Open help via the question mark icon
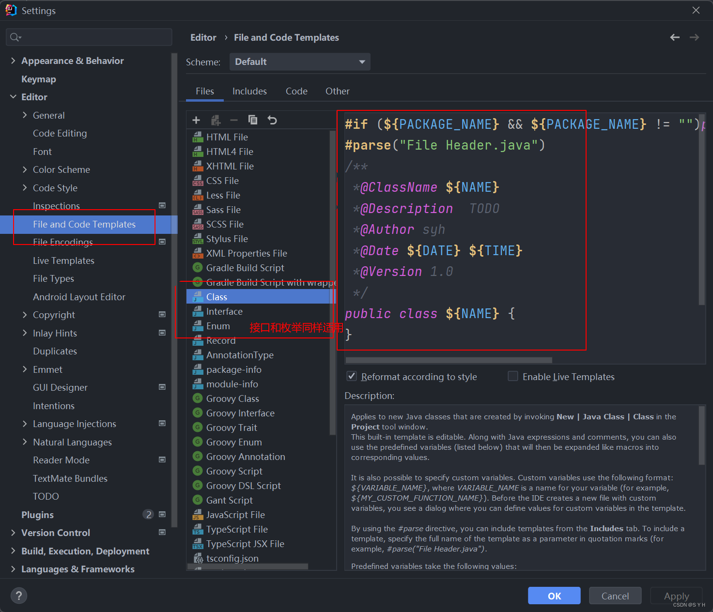 18,596
